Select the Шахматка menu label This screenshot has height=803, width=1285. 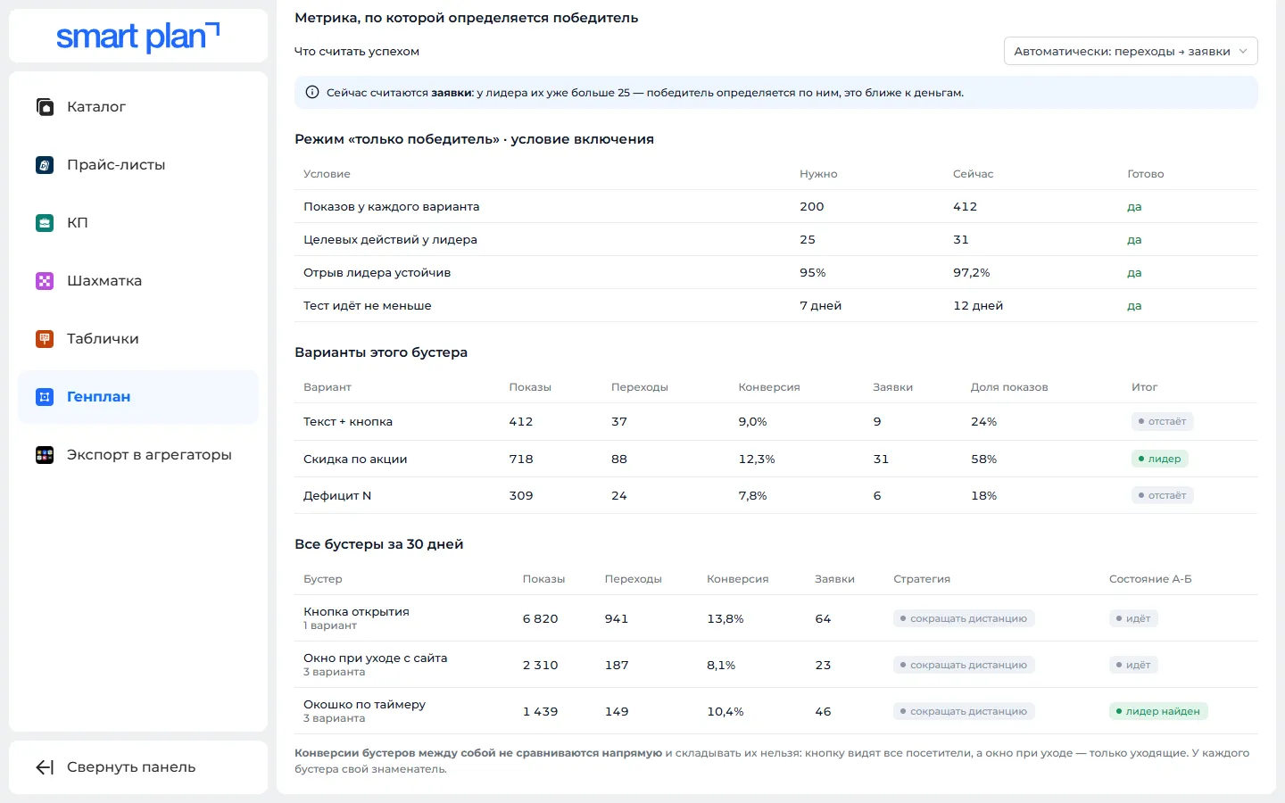point(104,281)
